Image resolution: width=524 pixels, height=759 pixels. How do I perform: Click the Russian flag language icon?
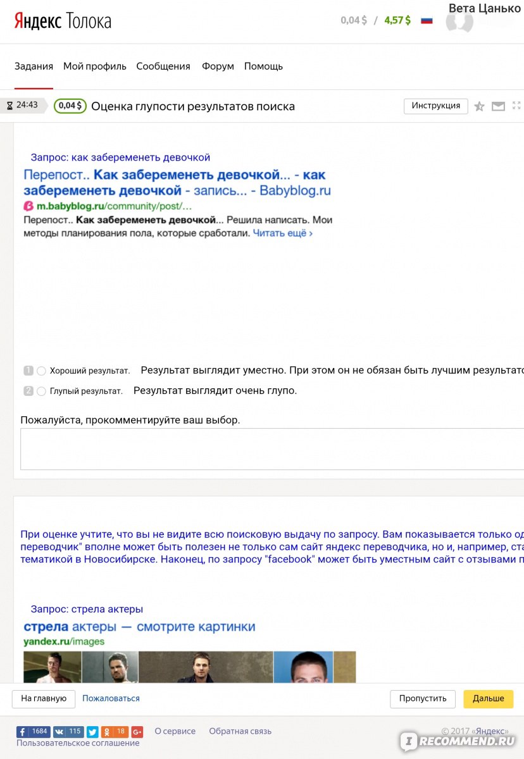tap(427, 20)
